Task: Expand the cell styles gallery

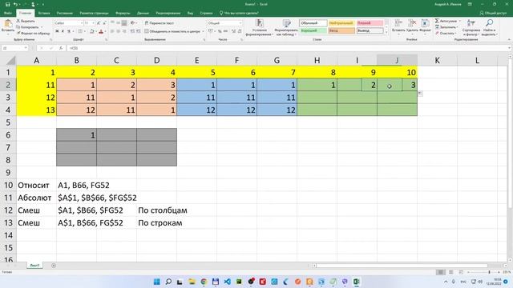Action: click(386, 33)
